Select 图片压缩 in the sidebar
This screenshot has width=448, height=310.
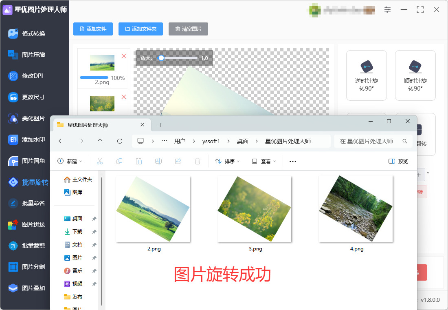pos(27,55)
